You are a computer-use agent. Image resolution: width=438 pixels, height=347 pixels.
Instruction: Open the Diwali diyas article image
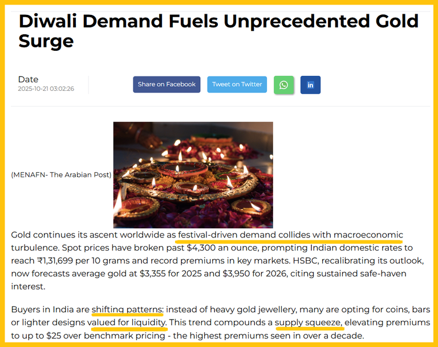point(193,175)
